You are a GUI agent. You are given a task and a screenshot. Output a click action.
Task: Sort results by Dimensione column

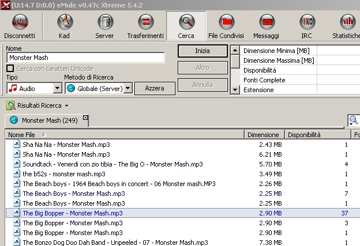(264, 135)
